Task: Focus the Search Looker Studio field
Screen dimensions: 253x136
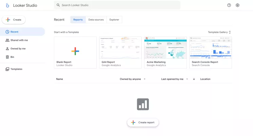Action: pyautogui.click(x=117, y=5)
